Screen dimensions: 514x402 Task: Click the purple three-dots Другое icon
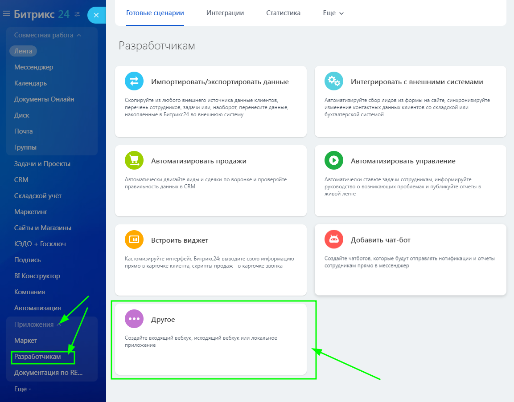134,319
